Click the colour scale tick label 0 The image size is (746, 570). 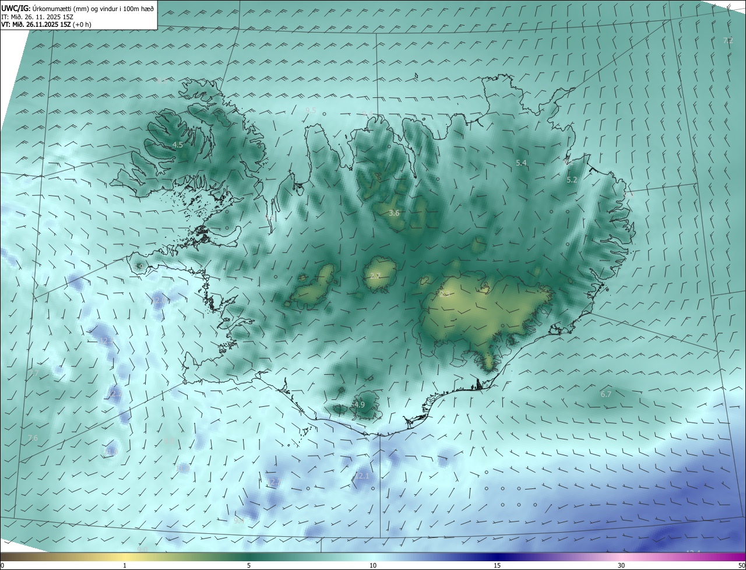point(2,565)
